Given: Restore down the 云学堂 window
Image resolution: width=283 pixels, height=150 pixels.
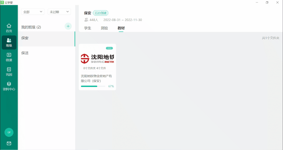Looking at the screenshot, I should (267, 3).
